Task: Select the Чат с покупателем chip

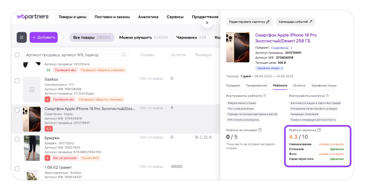Action: (241, 109)
